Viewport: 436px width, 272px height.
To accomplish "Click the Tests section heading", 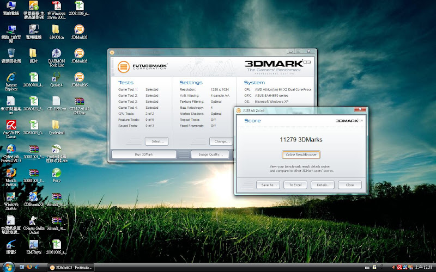I will [x=126, y=83].
